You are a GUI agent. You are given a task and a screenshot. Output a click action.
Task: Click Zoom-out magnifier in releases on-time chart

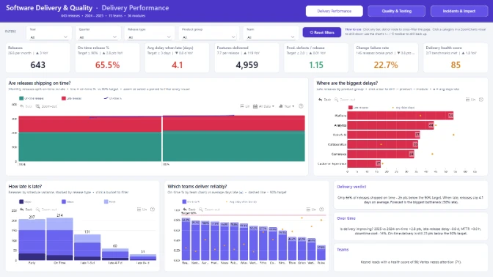tap(46, 106)
